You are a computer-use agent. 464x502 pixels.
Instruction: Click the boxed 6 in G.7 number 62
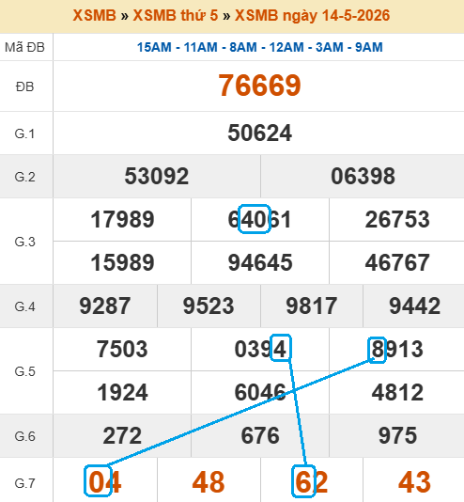303,481
